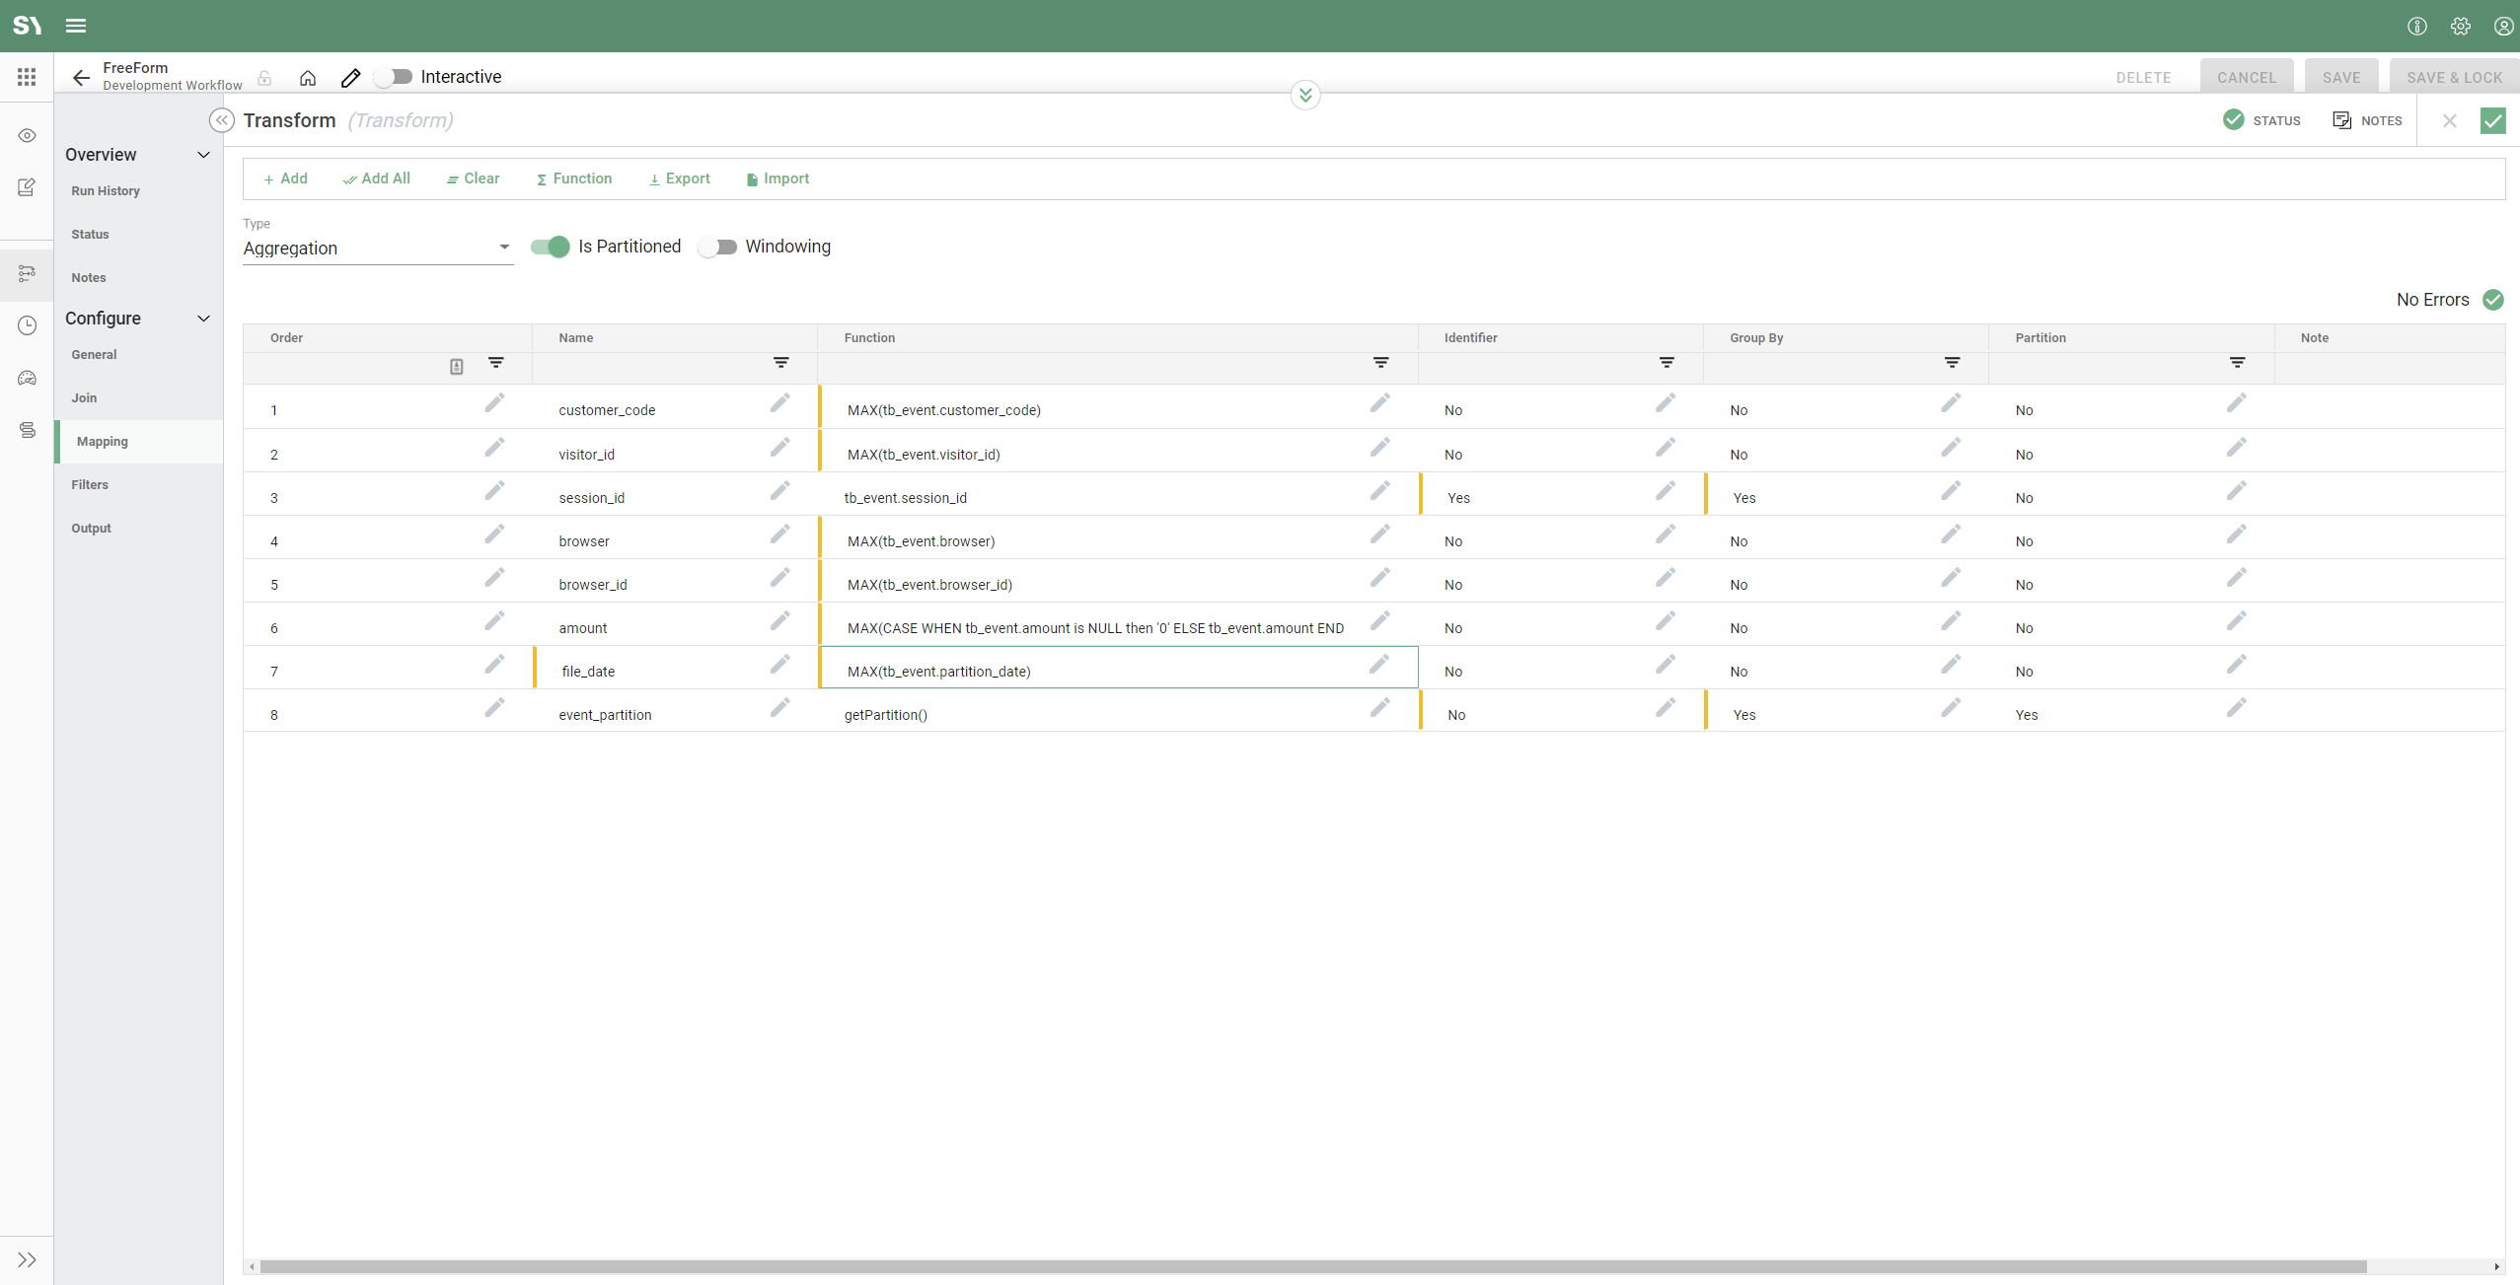Disable the Is Partitioned toggle
Screen dimensions: 2520x1285
coord(551,247)
